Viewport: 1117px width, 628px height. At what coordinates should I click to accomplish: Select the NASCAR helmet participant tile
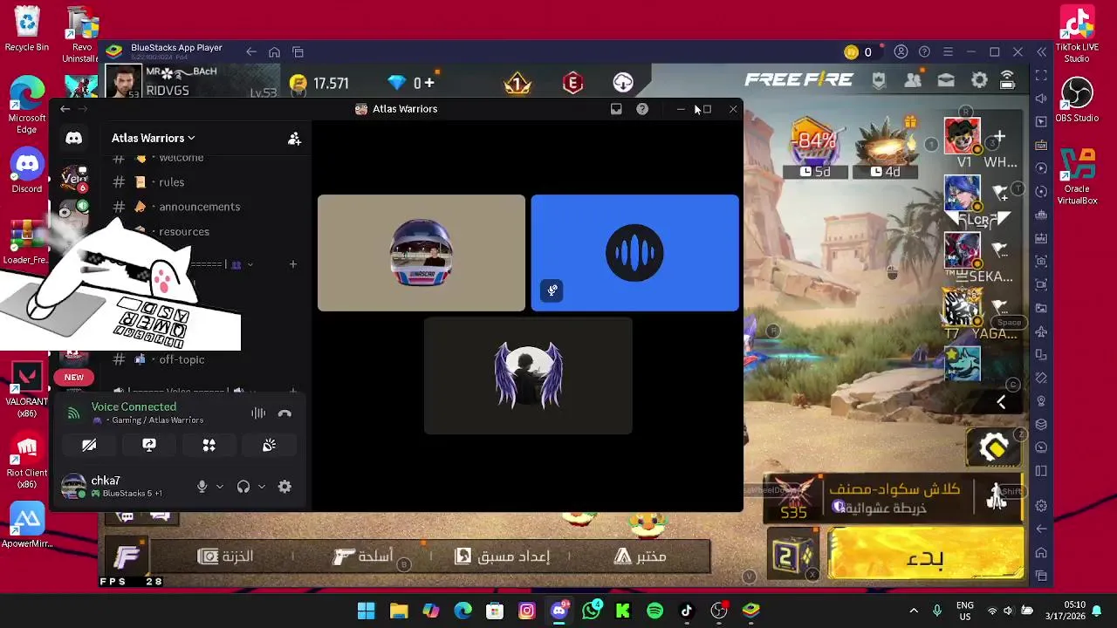pos(421,253)
